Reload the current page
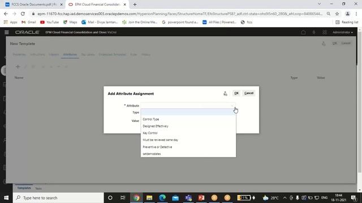This screenshot has width=362, height=203. tap(23, 14)
